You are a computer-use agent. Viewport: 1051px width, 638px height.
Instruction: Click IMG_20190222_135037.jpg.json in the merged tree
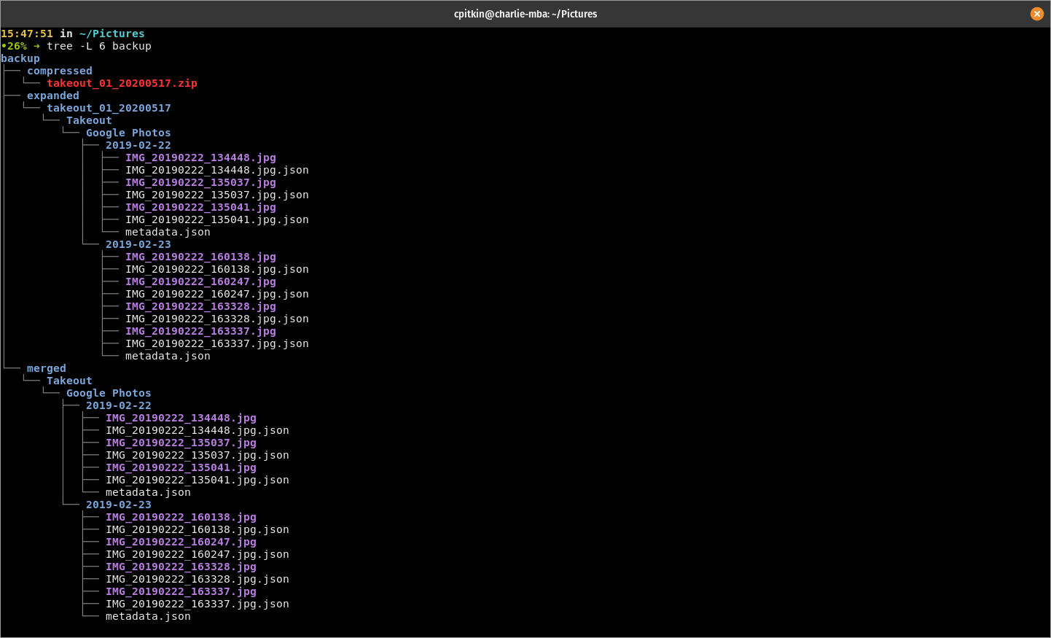pos(198,455)
